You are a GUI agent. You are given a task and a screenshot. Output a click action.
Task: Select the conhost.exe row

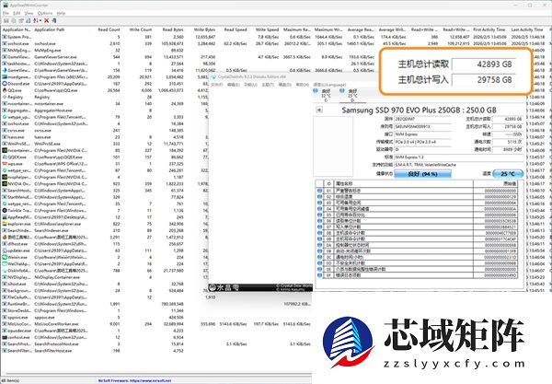click(156, 337)
